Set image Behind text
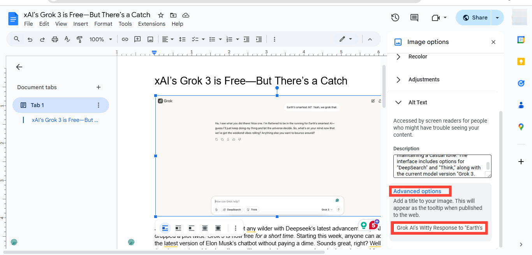Viewport: 532px width, 255px height. (x=205, y=228)
